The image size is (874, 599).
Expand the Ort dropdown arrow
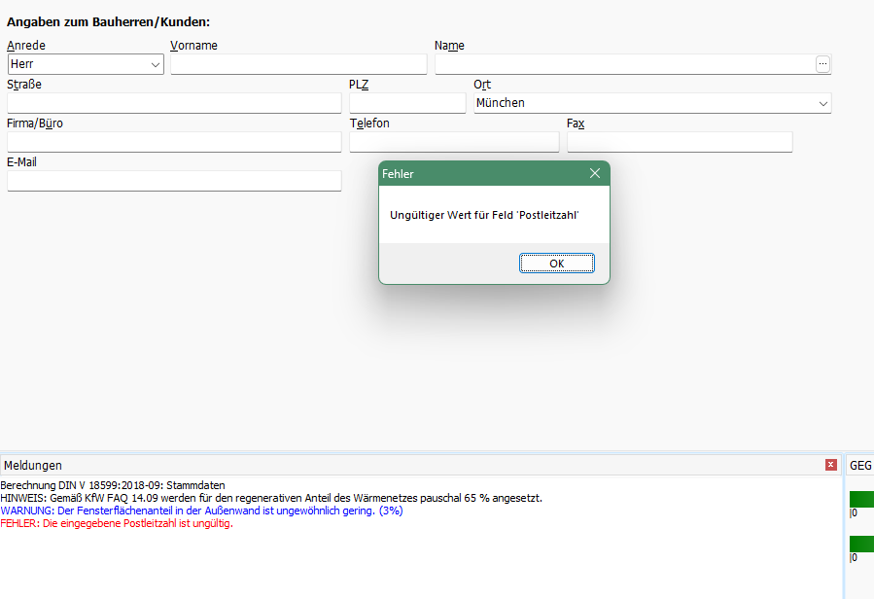822,103
